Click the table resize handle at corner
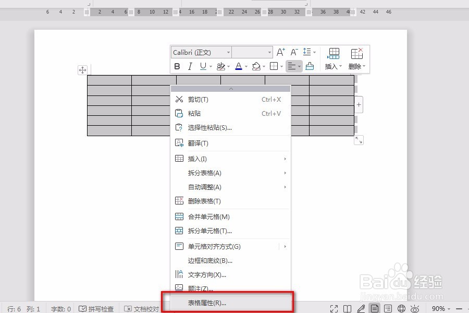The width and height of the screenshot is (469, 313). coord(359,140)
